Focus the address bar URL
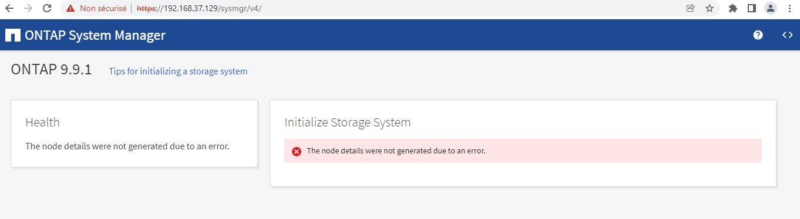800x219 pixels. click(199, 8)
